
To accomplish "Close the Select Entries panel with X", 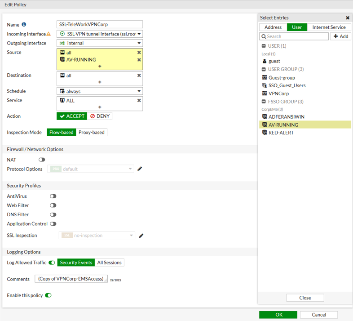I will 348,18.
